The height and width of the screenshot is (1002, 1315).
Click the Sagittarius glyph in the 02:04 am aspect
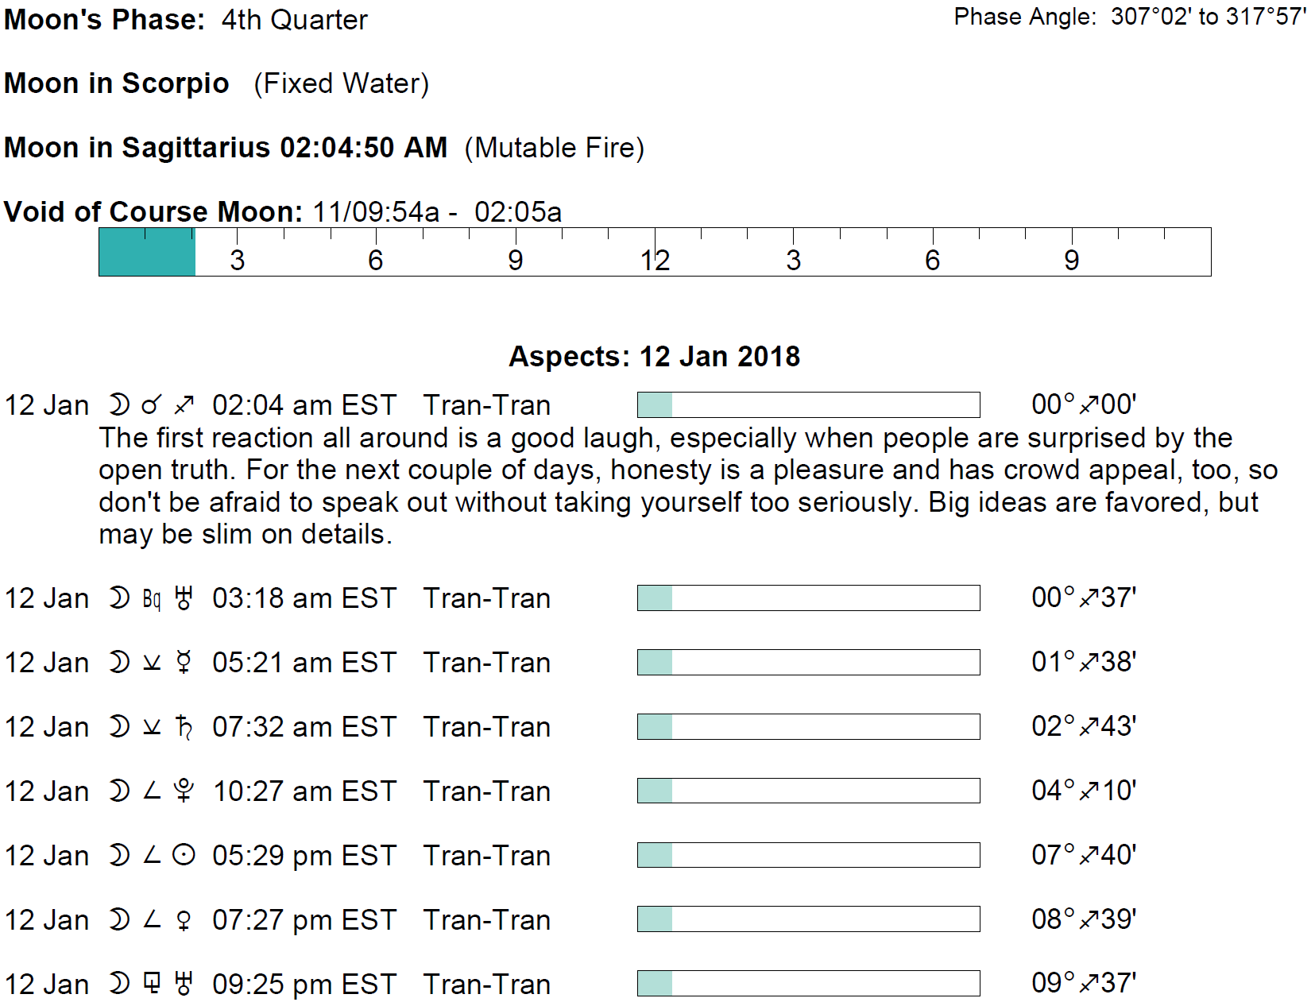click(x=184, y=405)
